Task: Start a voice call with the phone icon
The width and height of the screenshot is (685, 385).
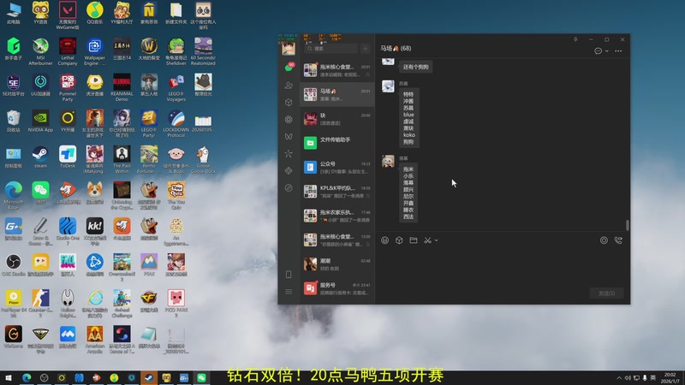Action: click(x=618, y=240)
